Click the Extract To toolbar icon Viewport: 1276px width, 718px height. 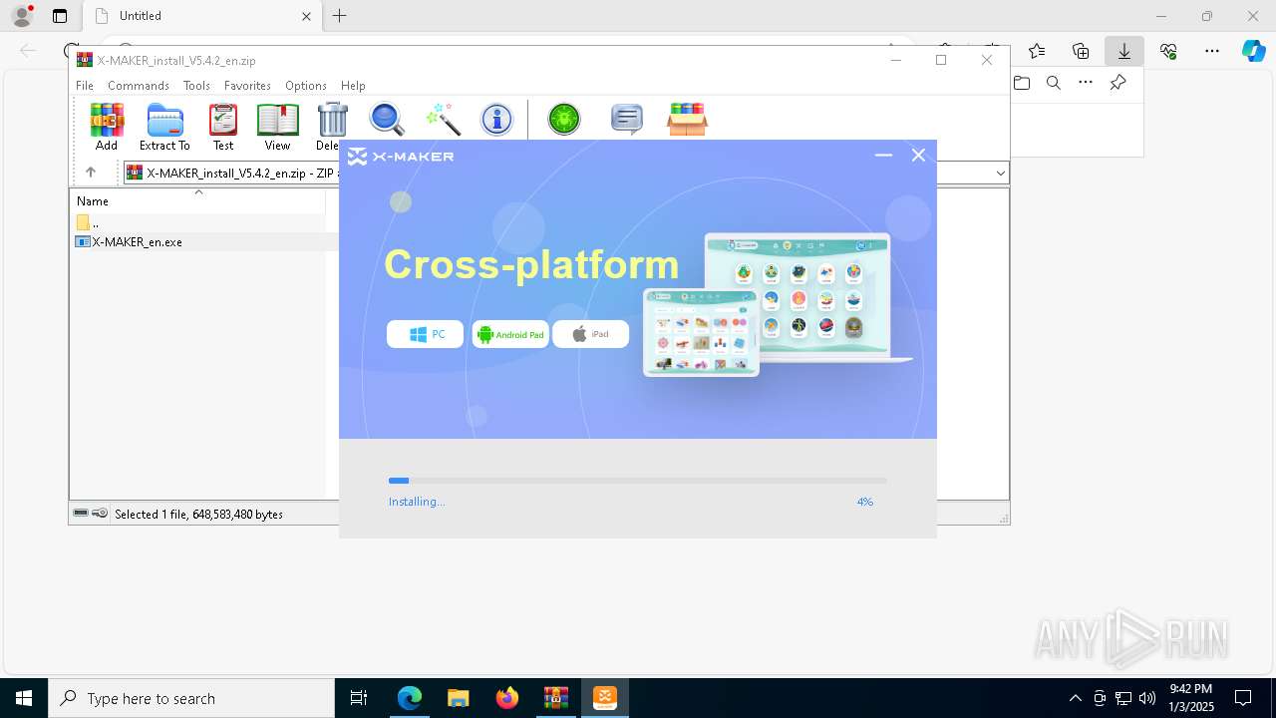164,127
